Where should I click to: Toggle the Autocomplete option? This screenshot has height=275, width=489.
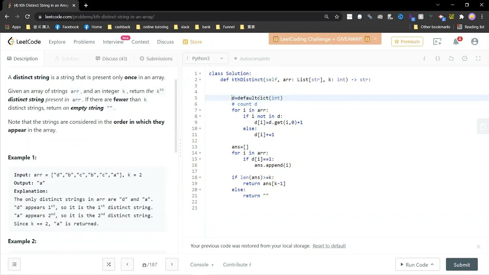(x=252, y=58)
